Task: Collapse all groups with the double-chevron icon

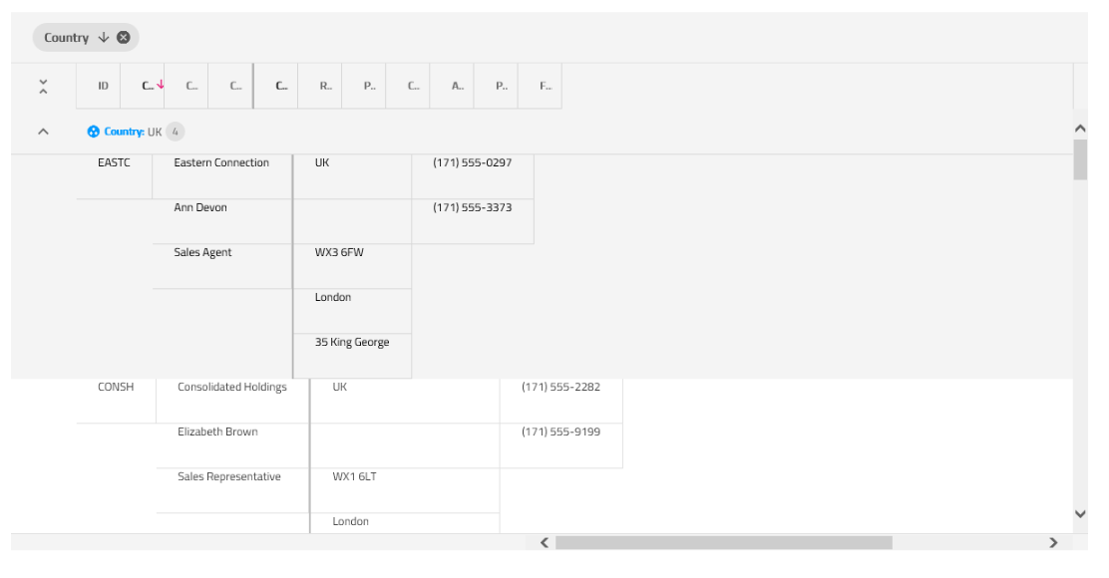Action: (43, 87)
